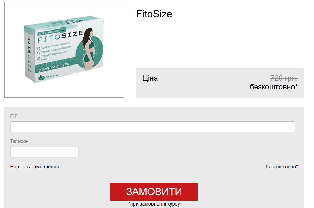Screen dimensions: 314x208
Task: Click the leaf icon beside 20 капсул
Action: pos(41,78)
